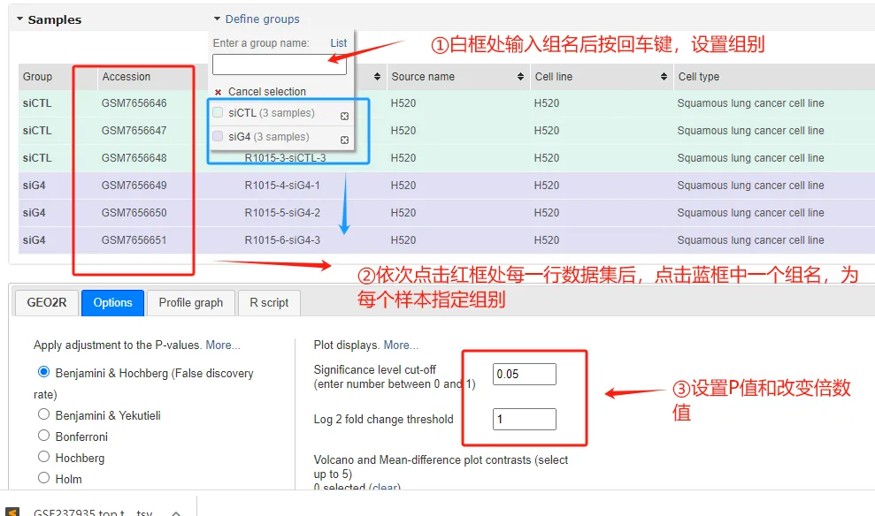The height and width of the screenshot is (516, 875).
Task: Assign selection via the siG4 color swatch
Action: click(x=218, y=136)
